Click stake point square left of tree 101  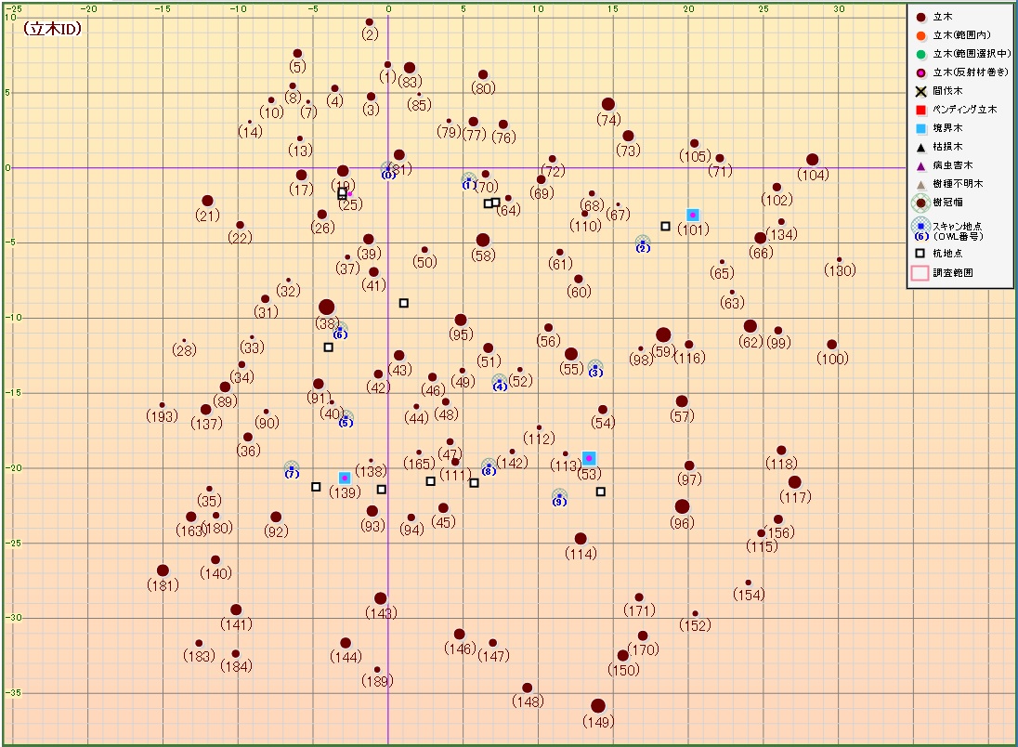point(665,226)
